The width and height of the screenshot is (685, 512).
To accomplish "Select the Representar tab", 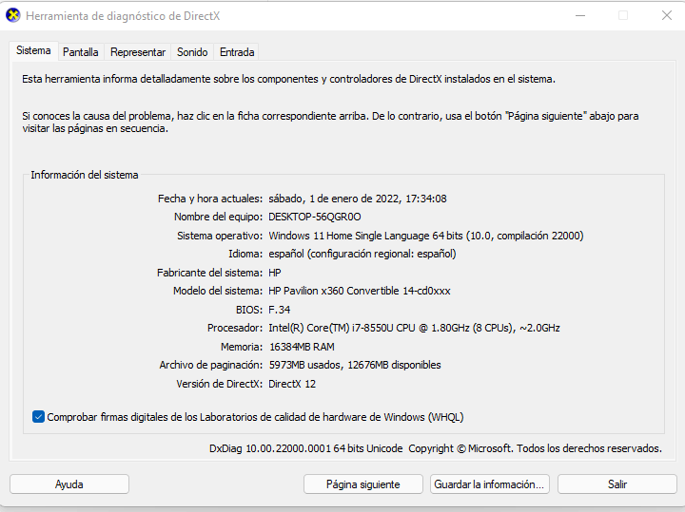I will pyautogui.click(x=138, y=52).
